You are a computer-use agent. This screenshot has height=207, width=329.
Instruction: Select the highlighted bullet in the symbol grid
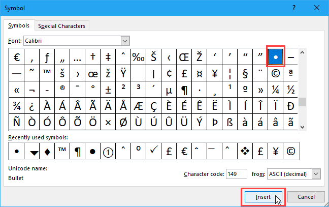(276, 57)
